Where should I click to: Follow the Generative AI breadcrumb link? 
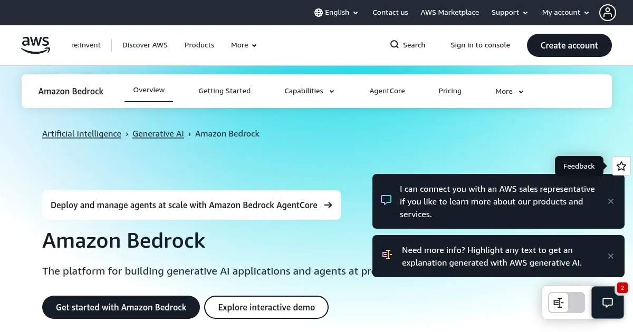158,133
